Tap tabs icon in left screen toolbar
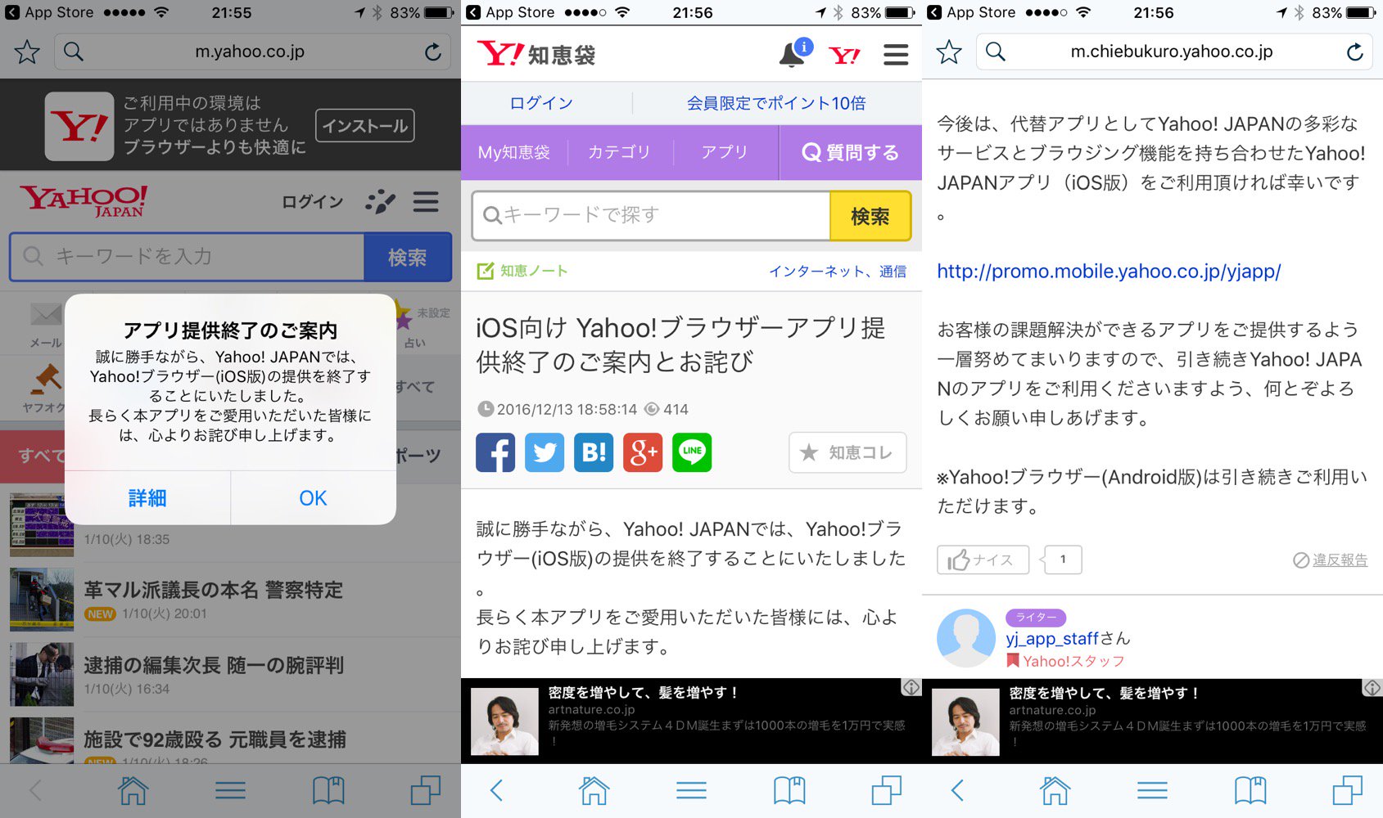 [426, 790]
